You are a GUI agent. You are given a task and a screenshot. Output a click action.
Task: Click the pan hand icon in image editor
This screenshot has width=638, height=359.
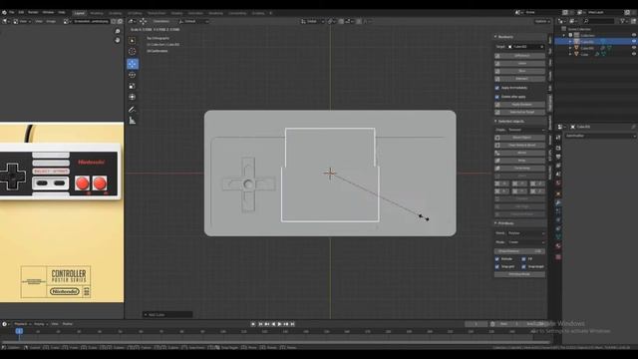118,40
